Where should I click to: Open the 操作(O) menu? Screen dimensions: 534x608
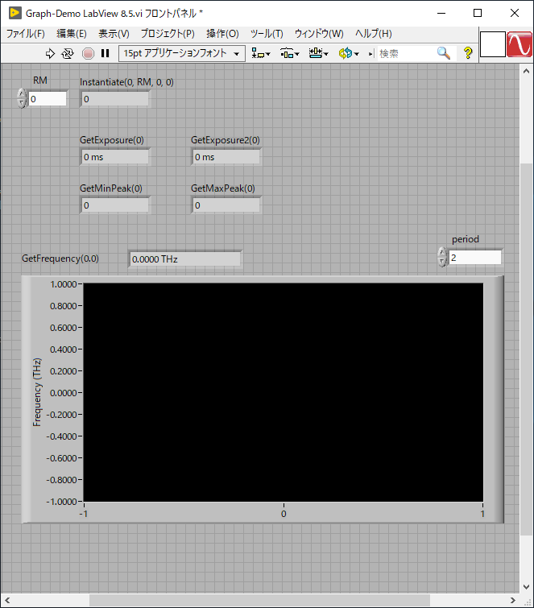pyautogui.click(x=222, y=34)
